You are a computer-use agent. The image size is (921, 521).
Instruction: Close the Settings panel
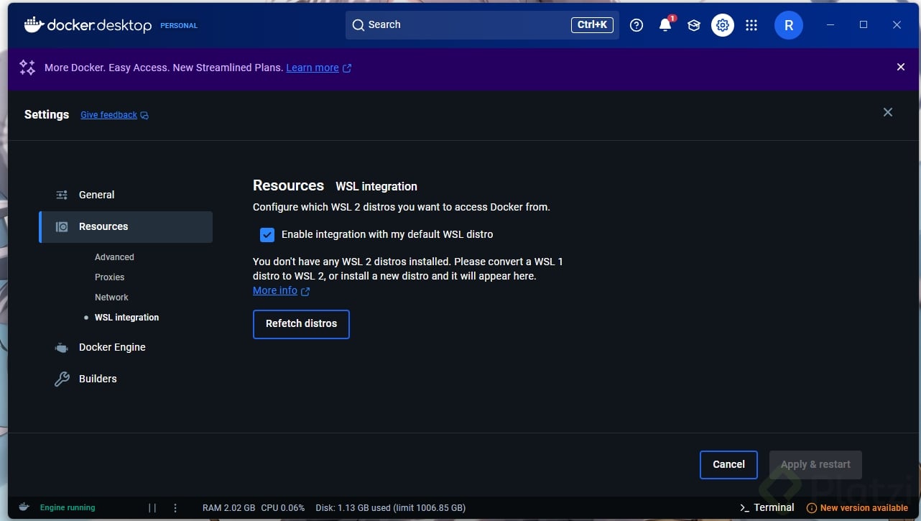click(888, 112)
